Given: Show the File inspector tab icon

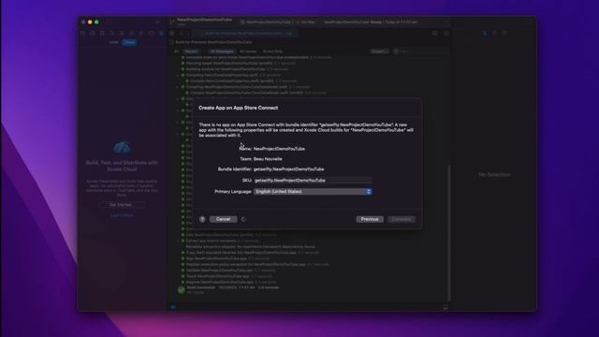Looking at the screenshot, I should [x=485, y=34].
